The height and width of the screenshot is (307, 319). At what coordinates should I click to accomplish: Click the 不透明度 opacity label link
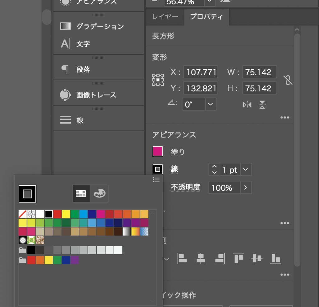point(185,188)
